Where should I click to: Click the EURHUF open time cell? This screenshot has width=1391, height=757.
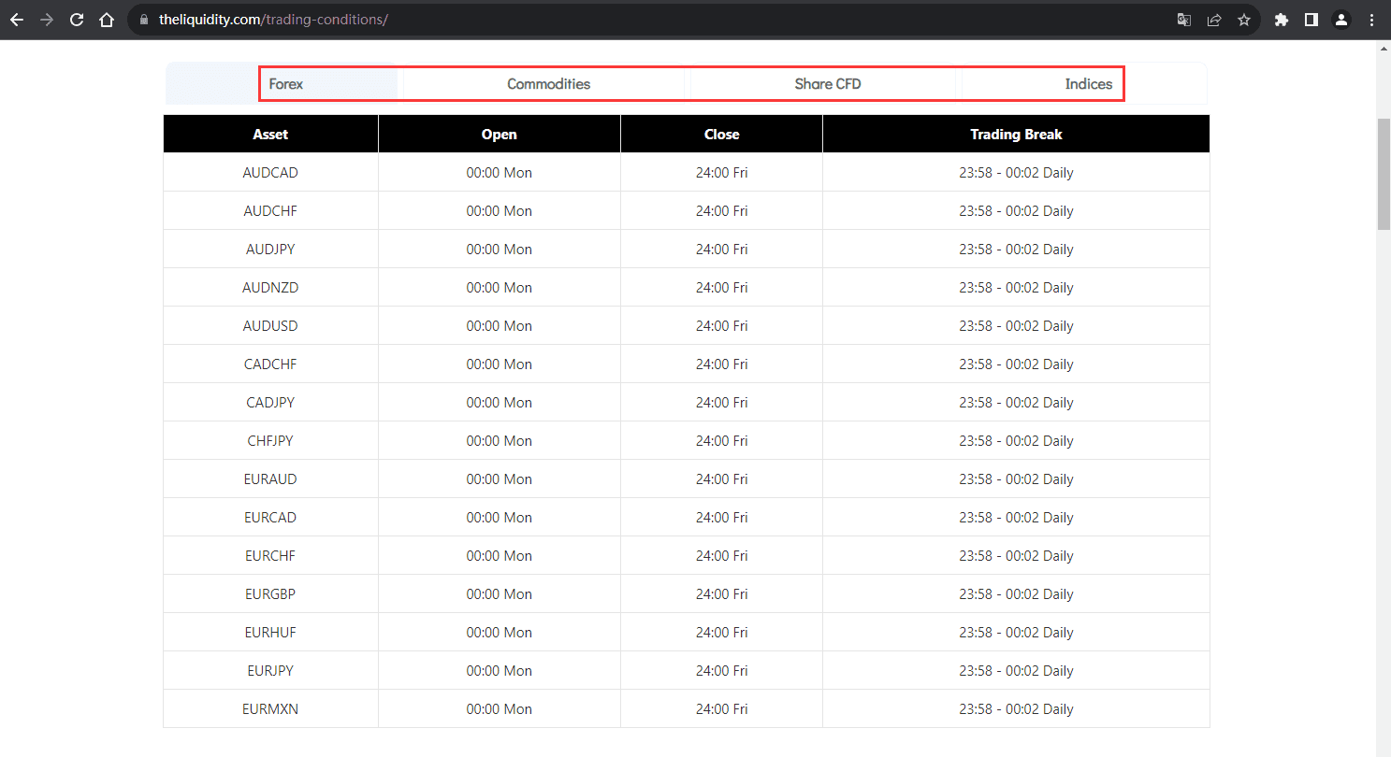click(x=500, y=633)
